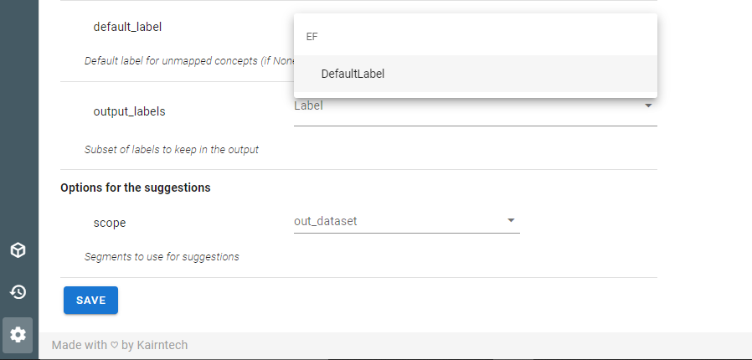752x360 pixels.
Task: Open the output_labels Label select field
Action: click(476, 110)
